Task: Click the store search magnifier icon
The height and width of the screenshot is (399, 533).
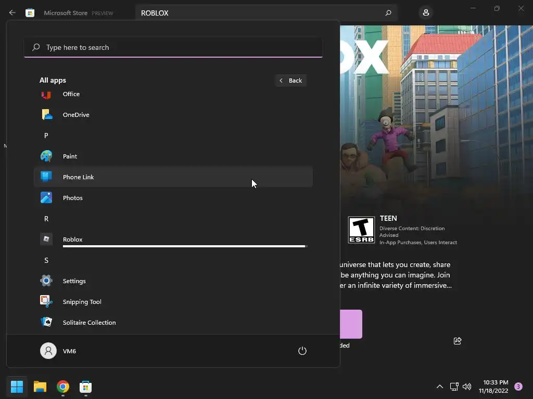Action: [388, 13]
